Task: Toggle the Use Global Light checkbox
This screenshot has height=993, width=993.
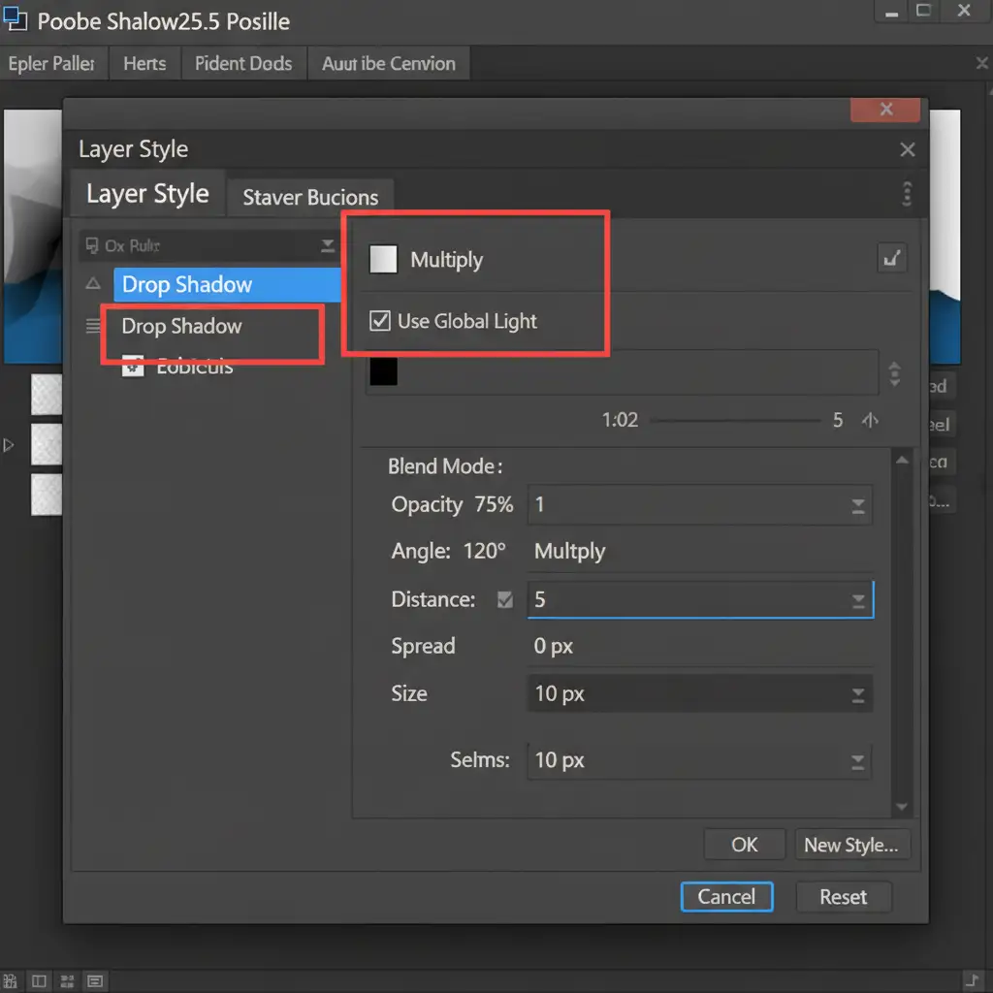Action: pyautogui.click(x=380, y=321)
